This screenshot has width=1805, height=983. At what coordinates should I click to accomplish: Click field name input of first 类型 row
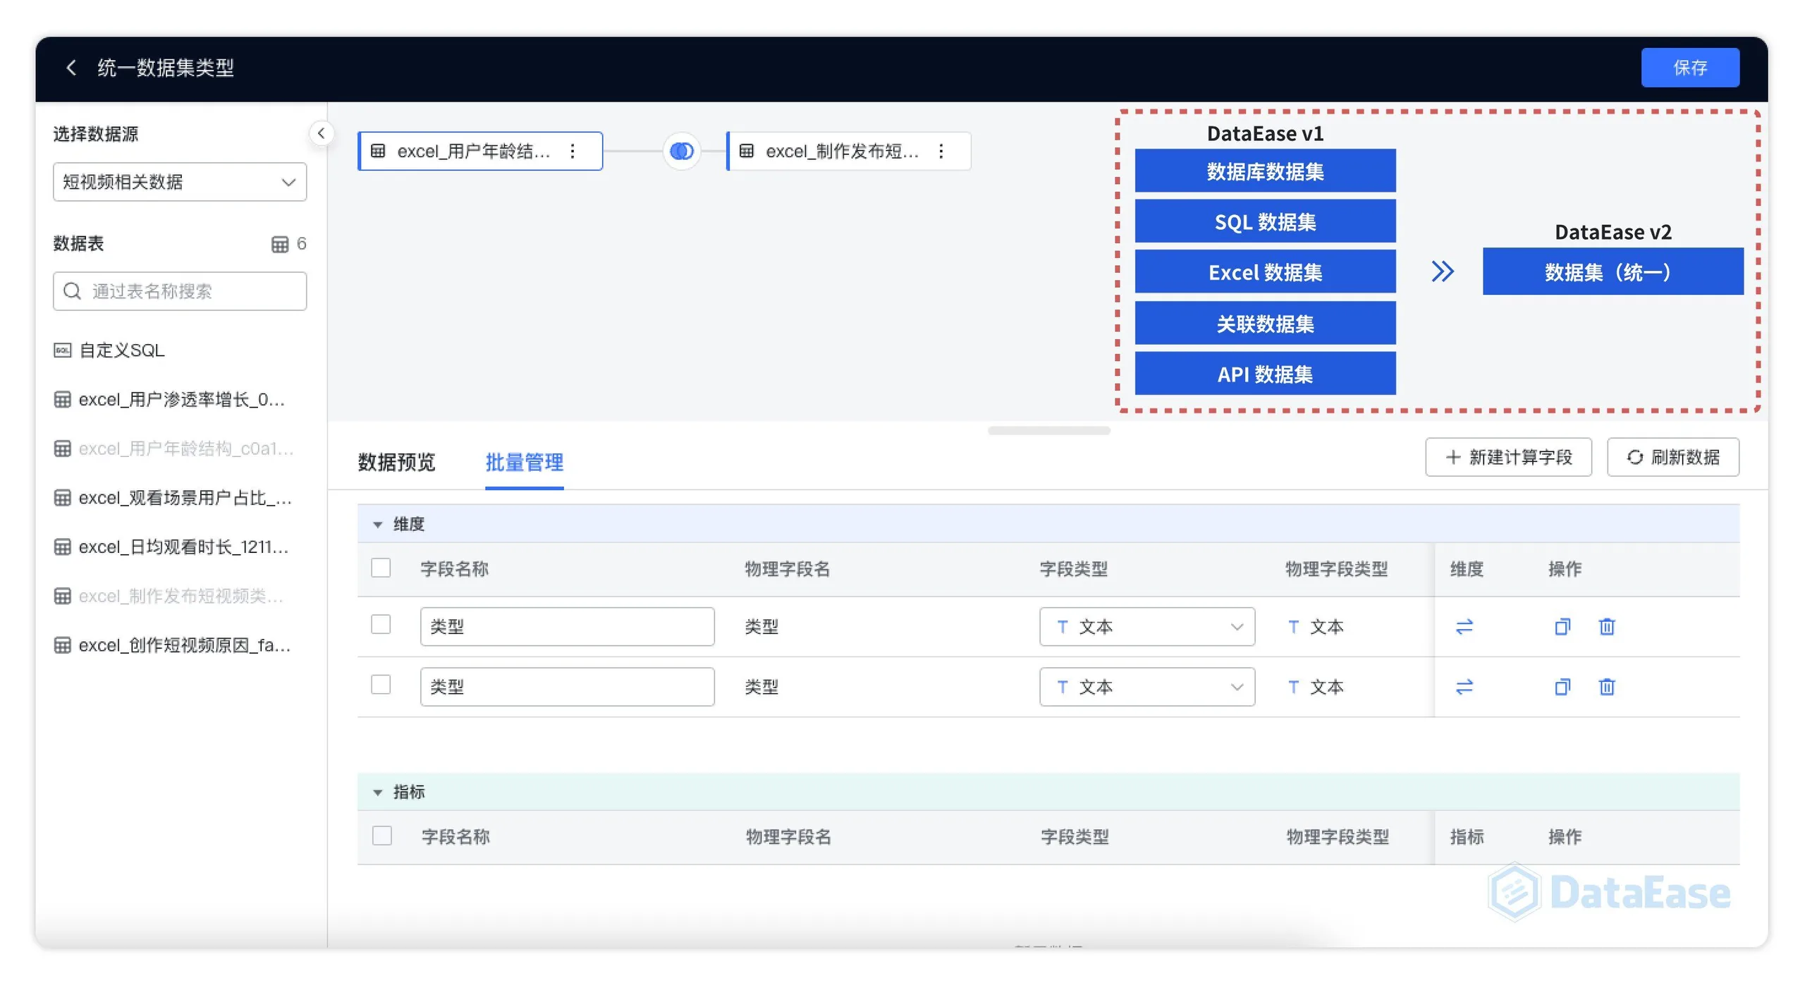[567, 626]
